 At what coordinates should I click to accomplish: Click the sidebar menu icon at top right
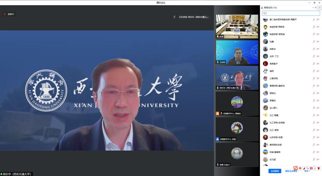(x=319, y=8)
